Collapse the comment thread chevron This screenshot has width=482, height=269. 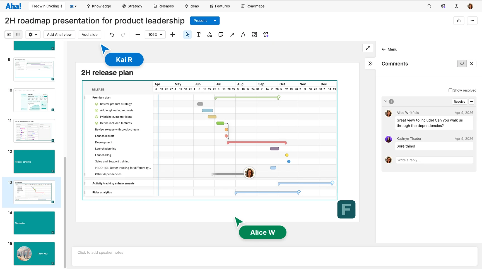(x=385, y=101)
